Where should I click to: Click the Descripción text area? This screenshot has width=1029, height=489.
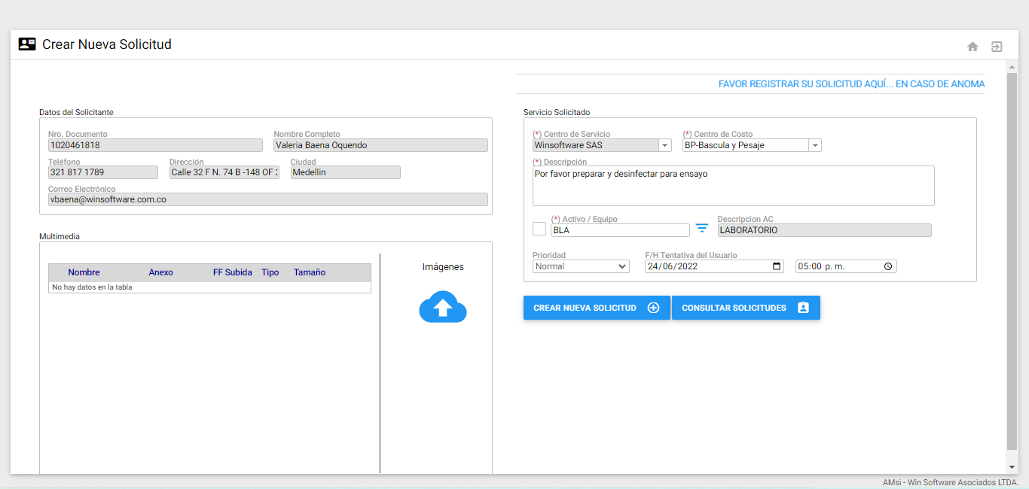734,186
